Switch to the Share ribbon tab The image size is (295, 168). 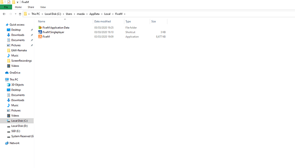tap(31, 7)
